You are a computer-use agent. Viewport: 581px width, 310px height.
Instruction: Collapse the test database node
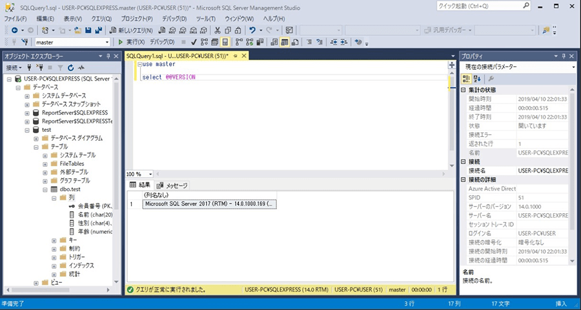27,130
